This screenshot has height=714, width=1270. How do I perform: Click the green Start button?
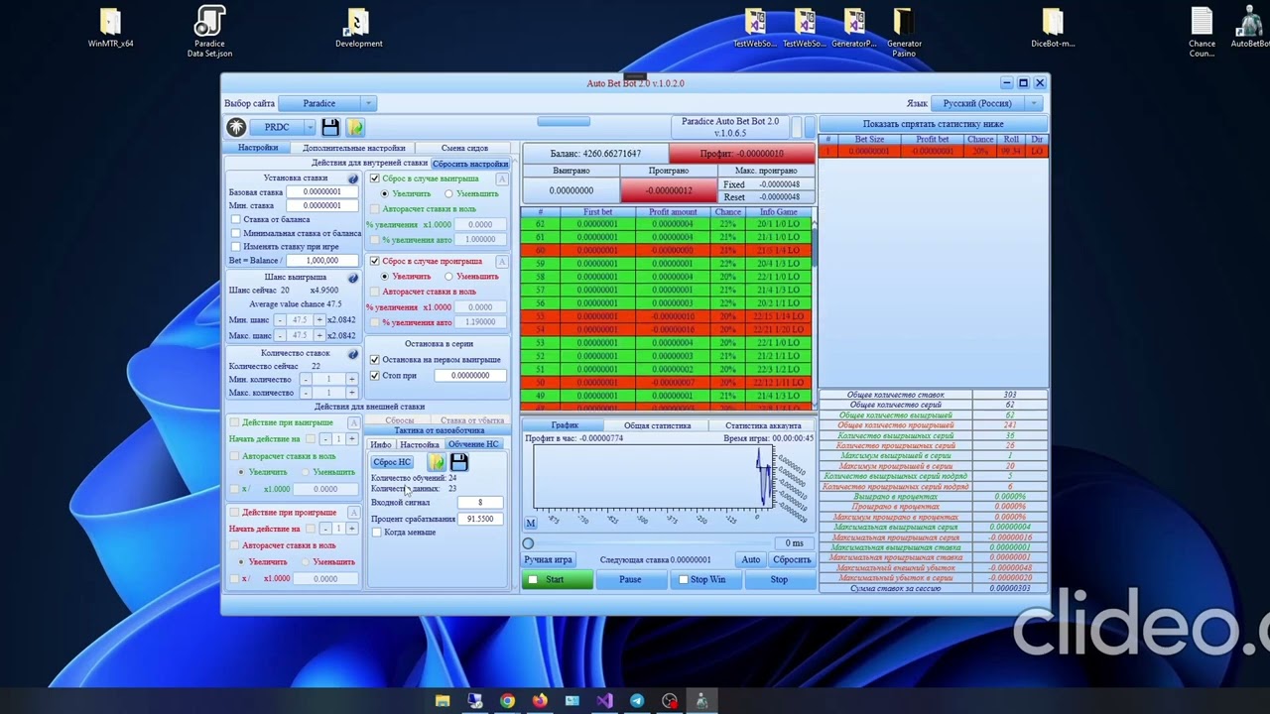click(557, 579)
